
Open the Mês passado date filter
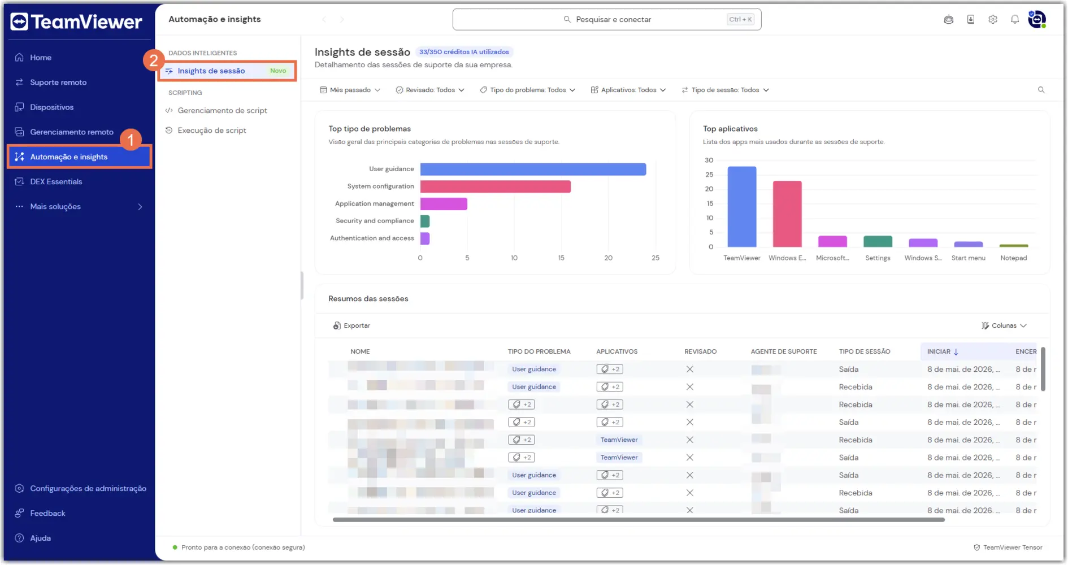tap(350, 90)
